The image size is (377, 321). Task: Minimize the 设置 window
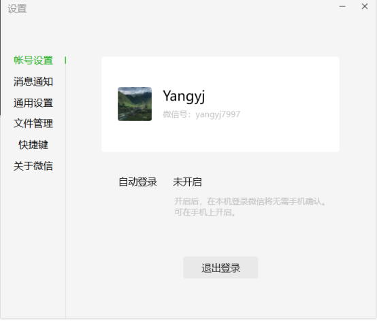coord(342,7)
